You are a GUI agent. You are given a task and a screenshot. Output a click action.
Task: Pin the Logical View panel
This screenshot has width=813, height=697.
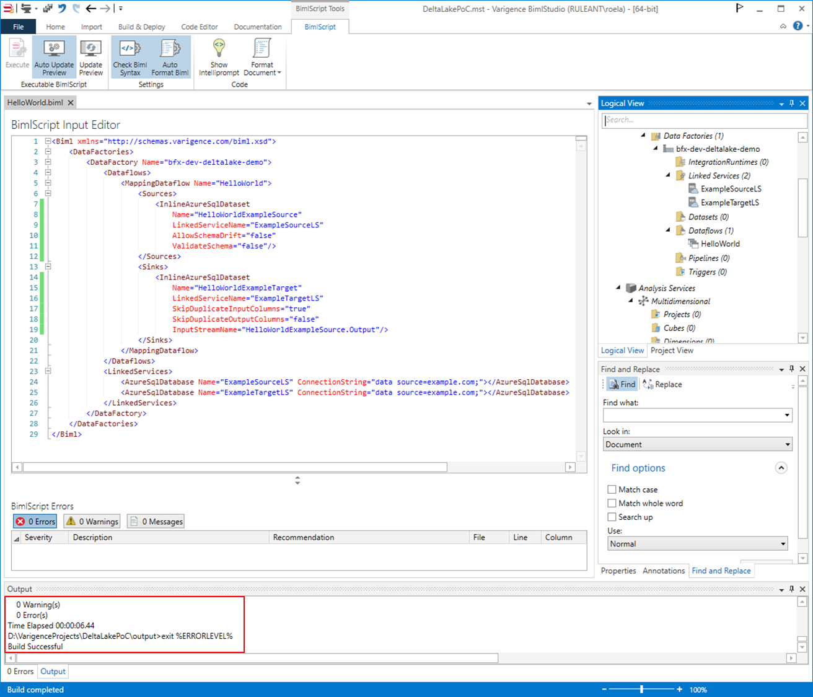coord(791,103)
